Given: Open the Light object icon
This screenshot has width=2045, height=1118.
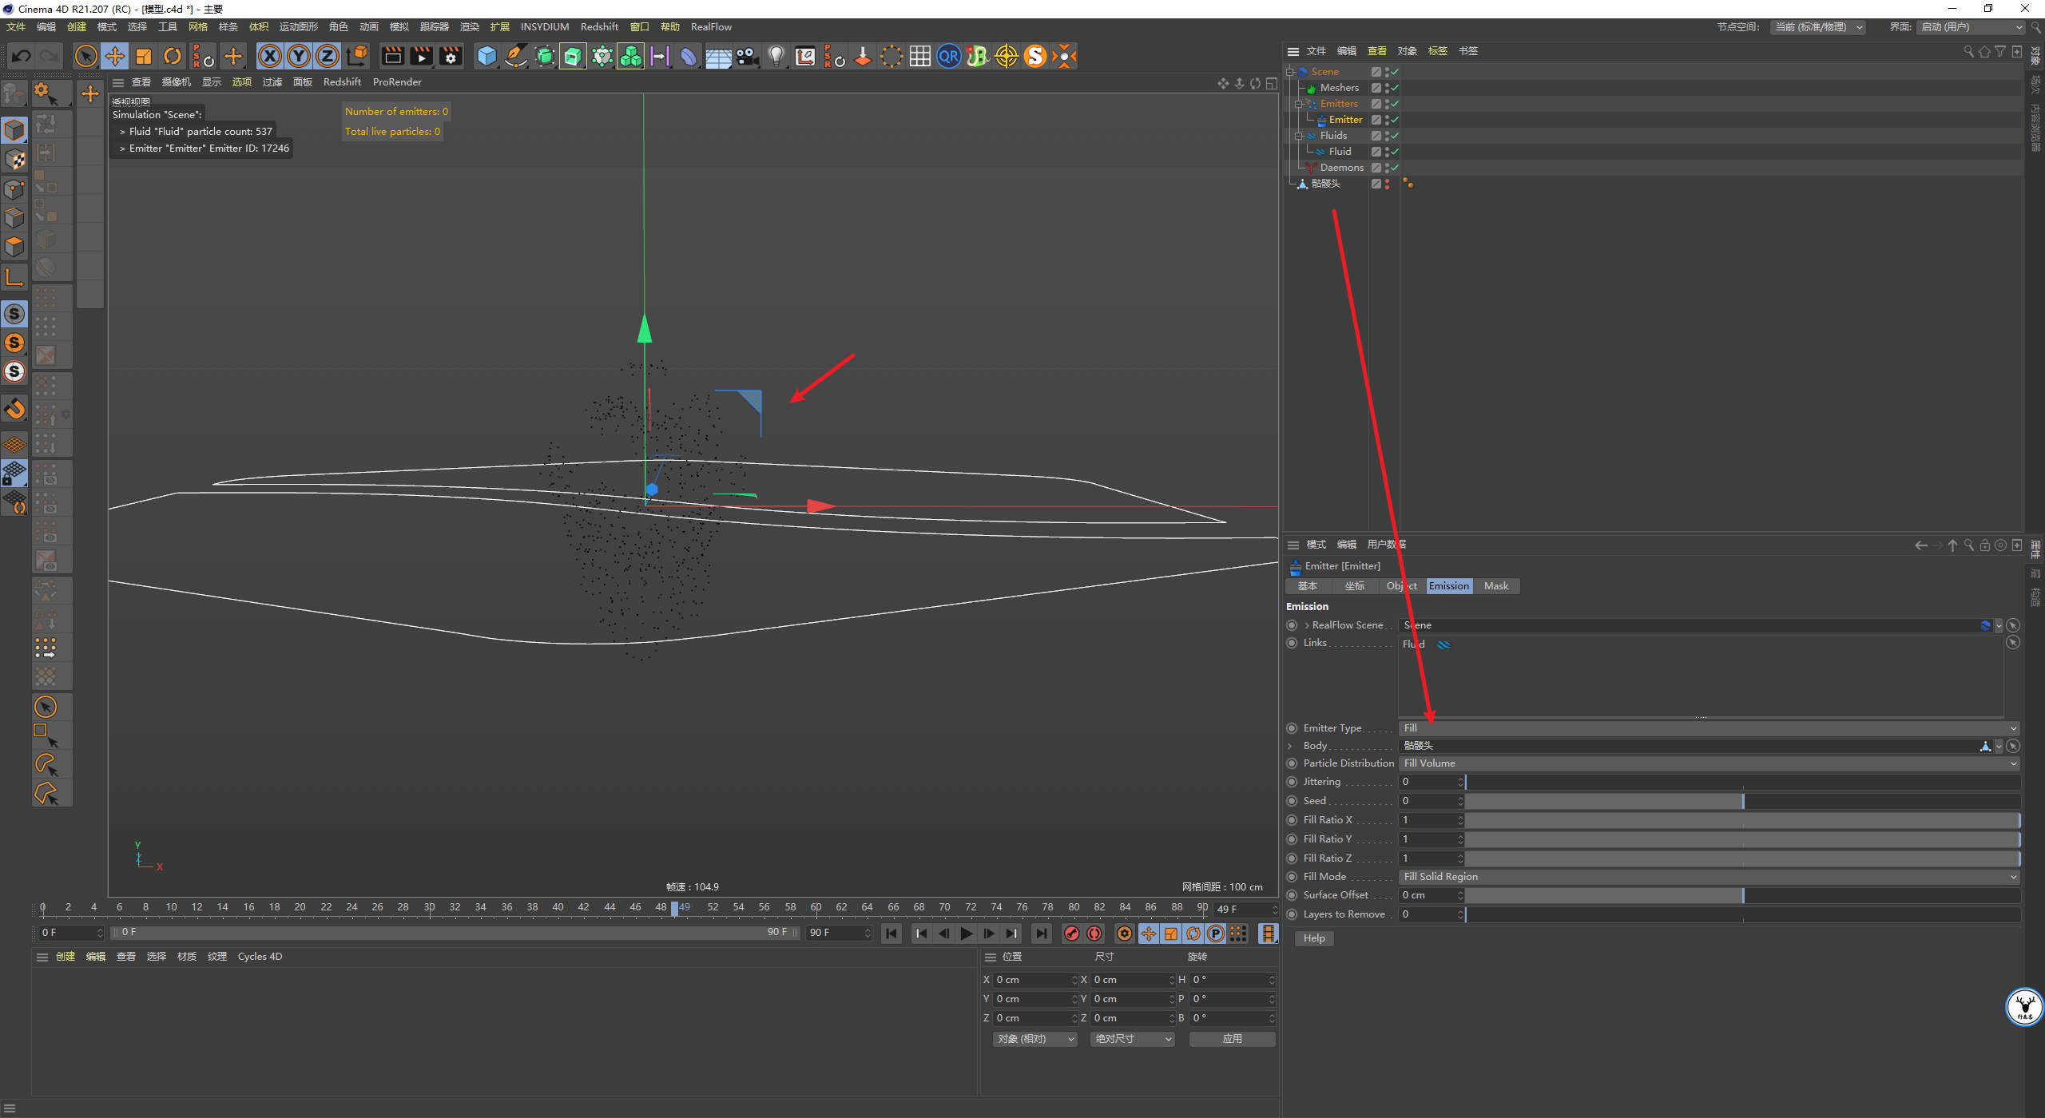Looking at the screenshot, I should pos(776,56).
